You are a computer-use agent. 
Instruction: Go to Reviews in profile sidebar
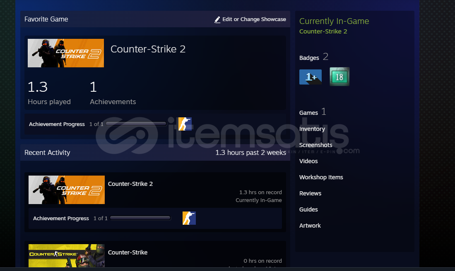(310, 193)
